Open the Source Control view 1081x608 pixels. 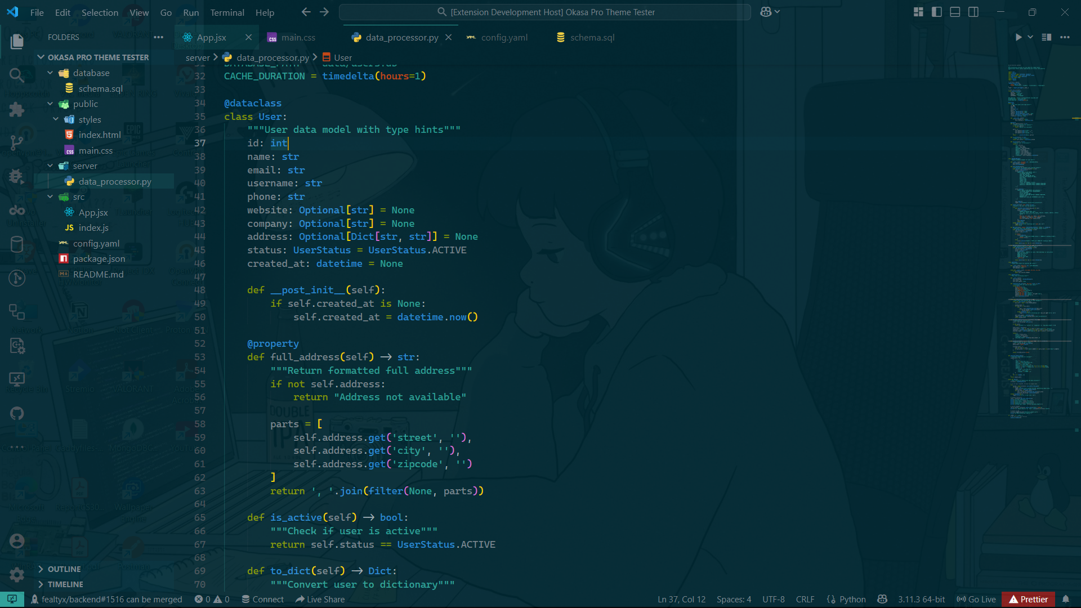coord(17,143)
